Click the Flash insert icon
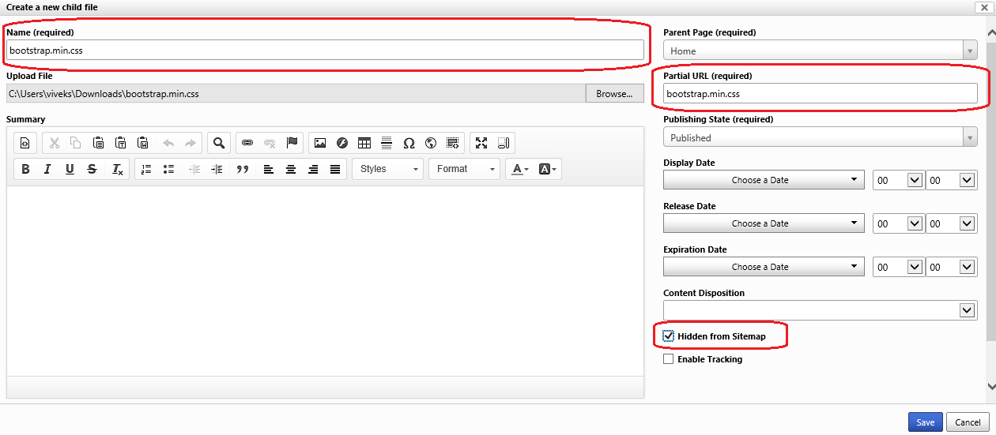The image size is (996, 435). [x=342, y=143]
